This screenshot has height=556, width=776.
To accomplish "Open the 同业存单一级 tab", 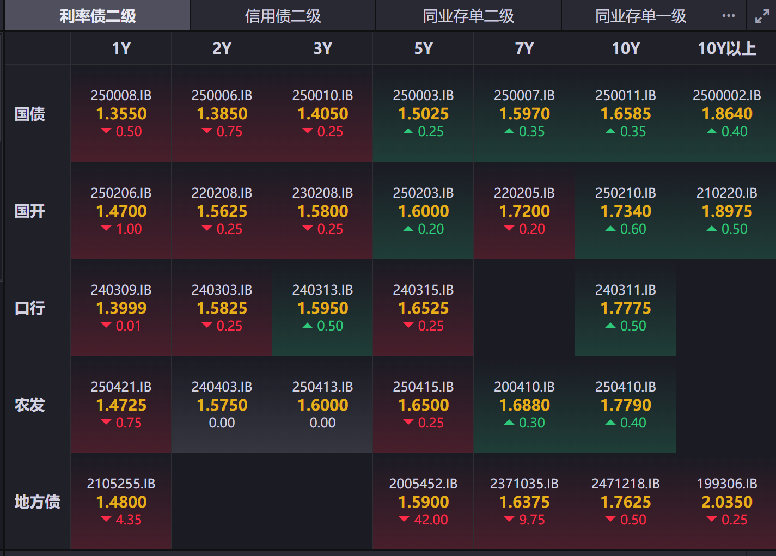I will (640, 16).
